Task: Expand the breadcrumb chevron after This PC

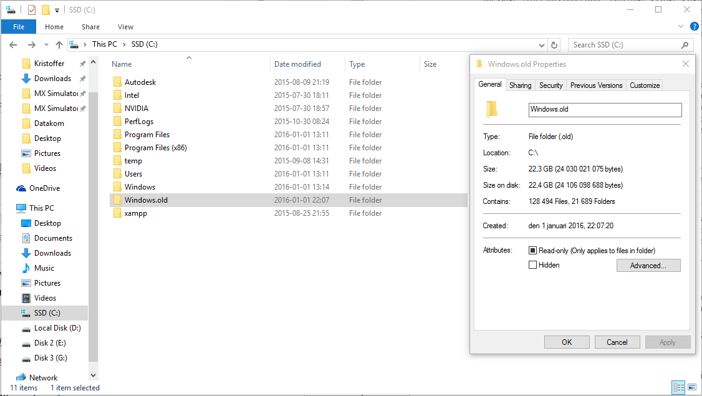Action: tap(124, 44)
